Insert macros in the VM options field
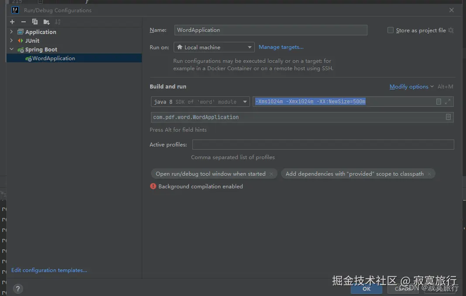466x296 pixels. pos(439,102)
